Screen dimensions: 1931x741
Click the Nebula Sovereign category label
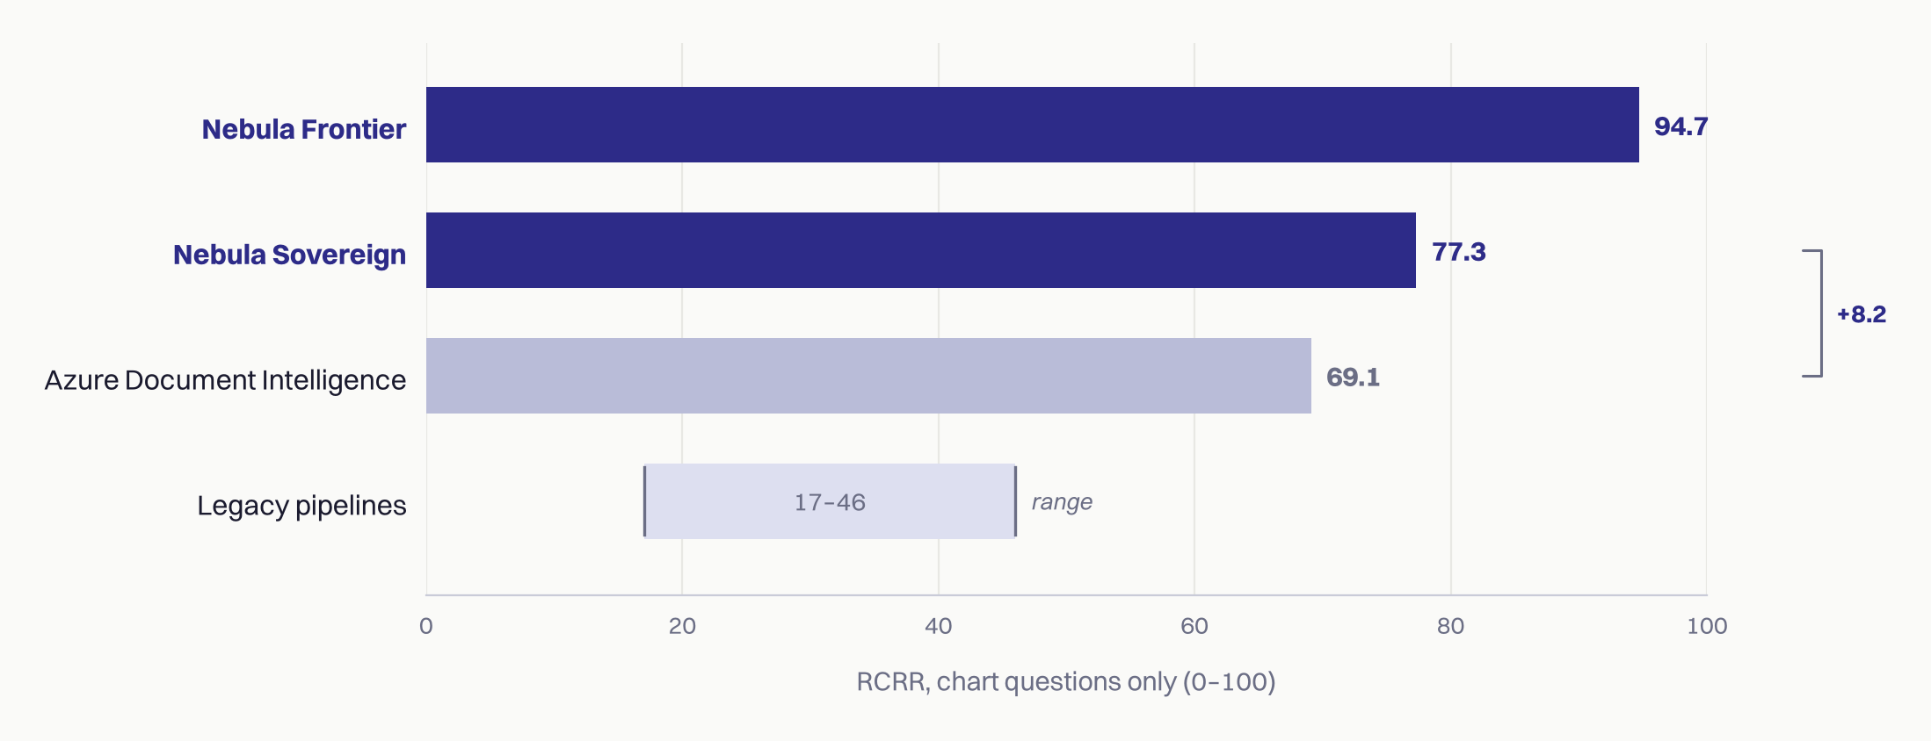pyautogui.click(x=289, y=255)
